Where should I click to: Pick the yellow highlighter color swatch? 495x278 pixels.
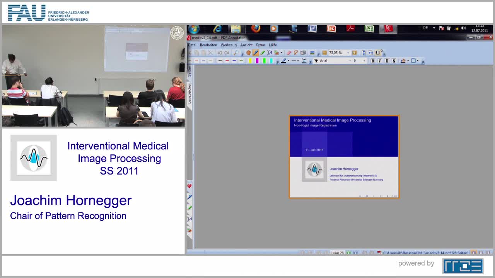[250, 61]
